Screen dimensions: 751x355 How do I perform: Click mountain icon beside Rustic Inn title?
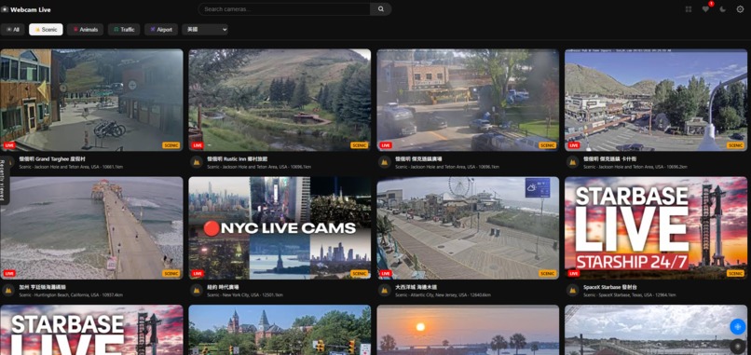point(196,162)
